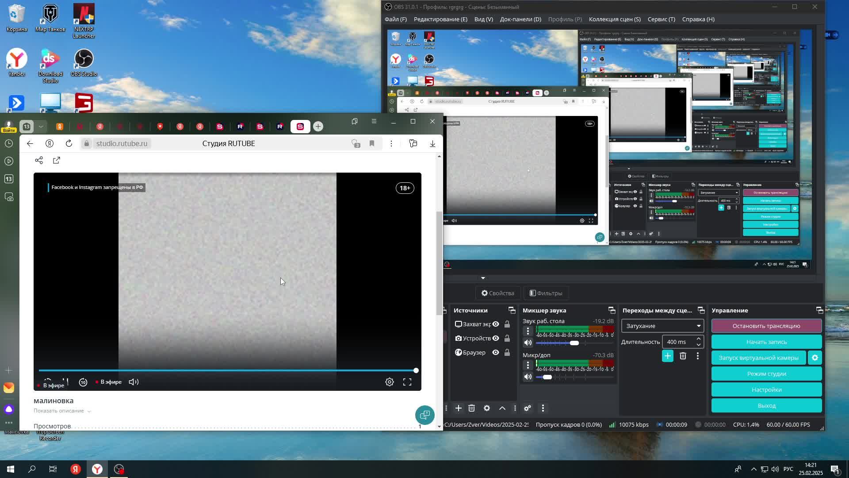The image size is (849, 478).
Task: Open the Коллекция сцен (S) menu
Action: click(614, 19)
